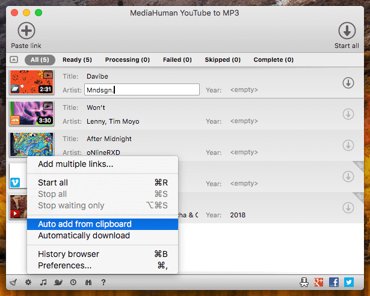Click the Won't title text

(96, 107)
